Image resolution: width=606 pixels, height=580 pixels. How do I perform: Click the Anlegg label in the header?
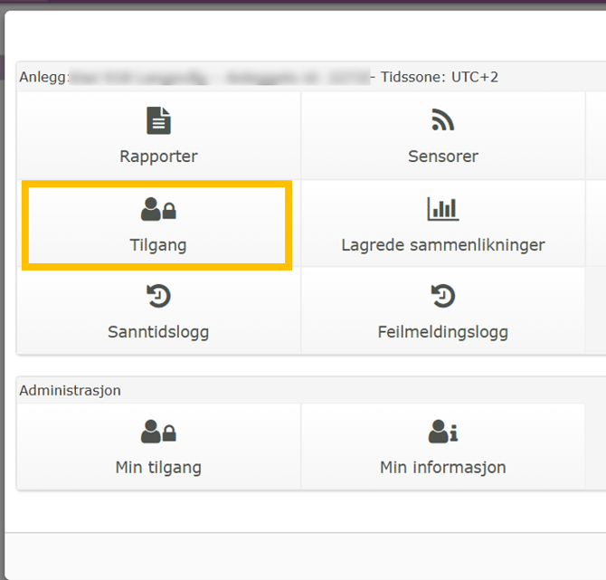click(x=43, y=77)
